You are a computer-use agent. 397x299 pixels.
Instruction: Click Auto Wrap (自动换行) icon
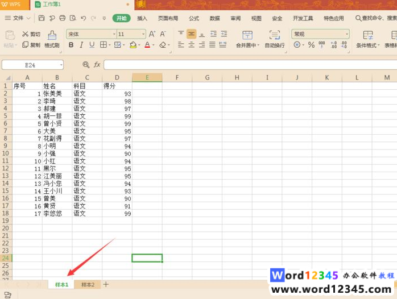275,35
